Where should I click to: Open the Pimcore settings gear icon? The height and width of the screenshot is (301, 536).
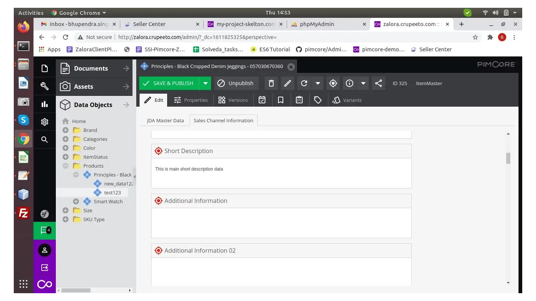(45, 122)
